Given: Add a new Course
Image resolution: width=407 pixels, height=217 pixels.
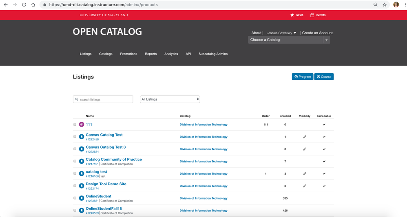Looking at the screenshot, I should click(324, 77).
